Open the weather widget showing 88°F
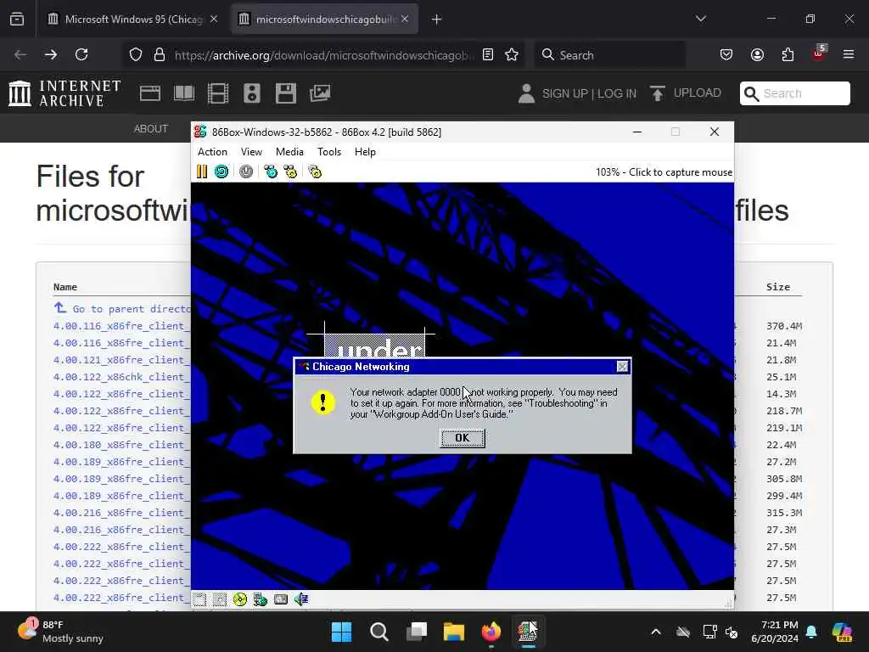The image size is (869, 652). 61,632
